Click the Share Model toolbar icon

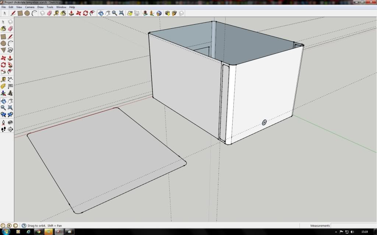[x=174, y=13]
